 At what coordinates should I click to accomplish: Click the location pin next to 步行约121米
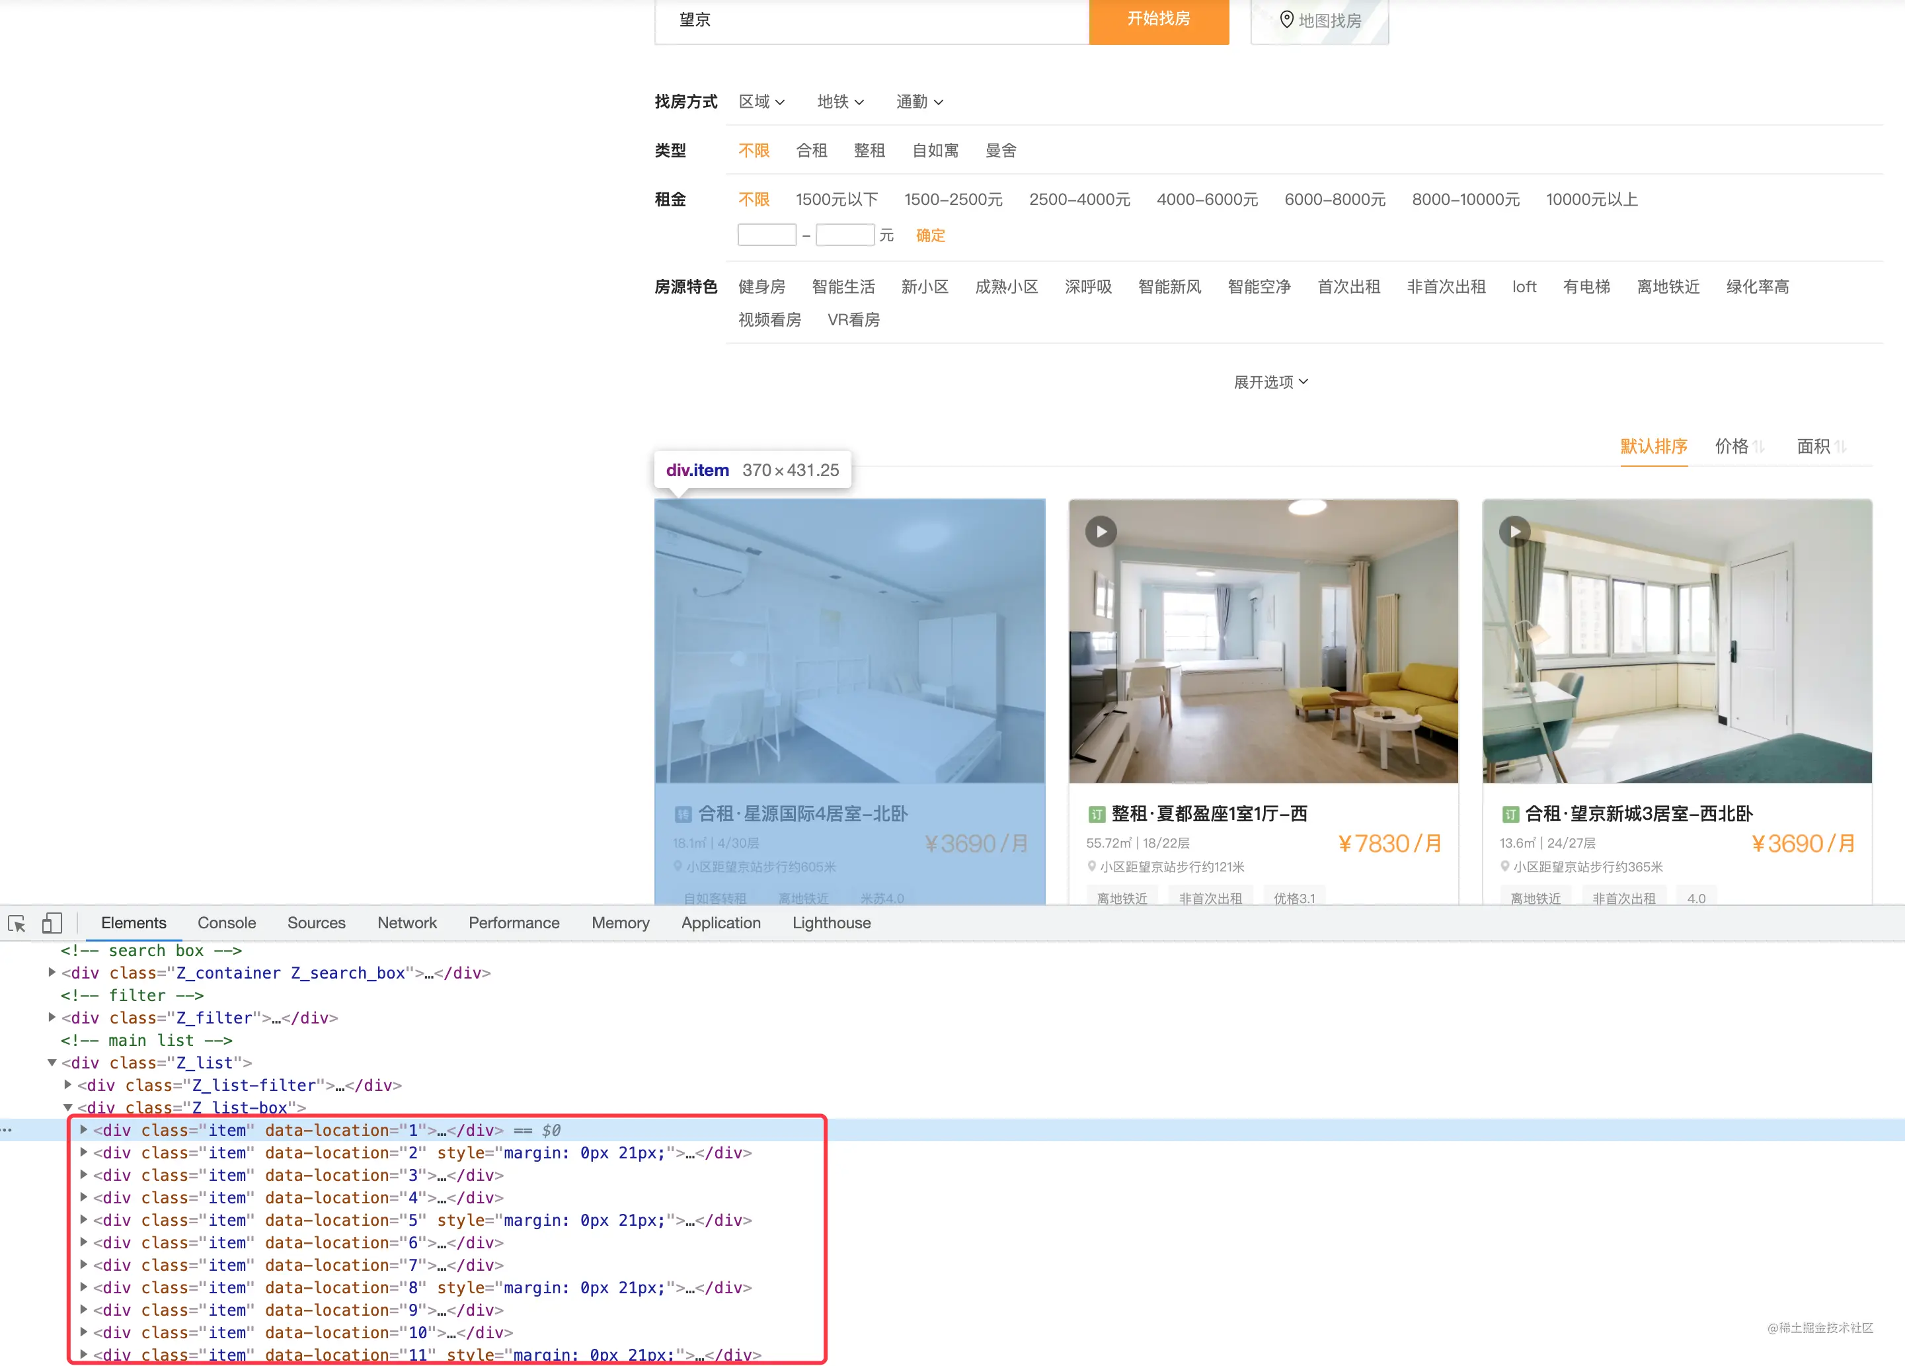click(1092, 866)
